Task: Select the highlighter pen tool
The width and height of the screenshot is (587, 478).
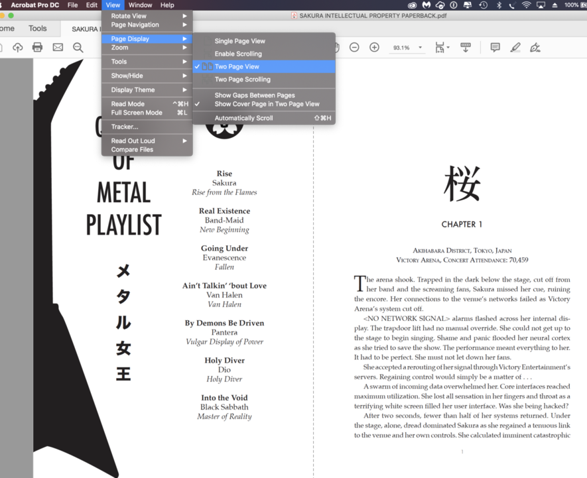Action: click(x=515, y=47)
